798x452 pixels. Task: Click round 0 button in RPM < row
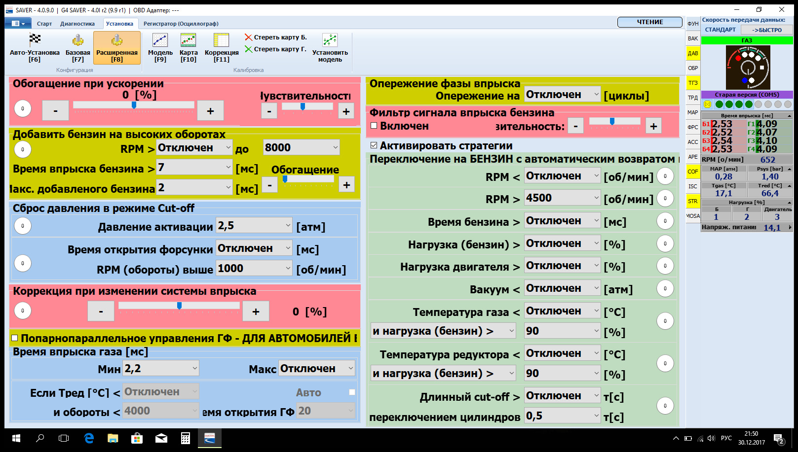point(665,176)
